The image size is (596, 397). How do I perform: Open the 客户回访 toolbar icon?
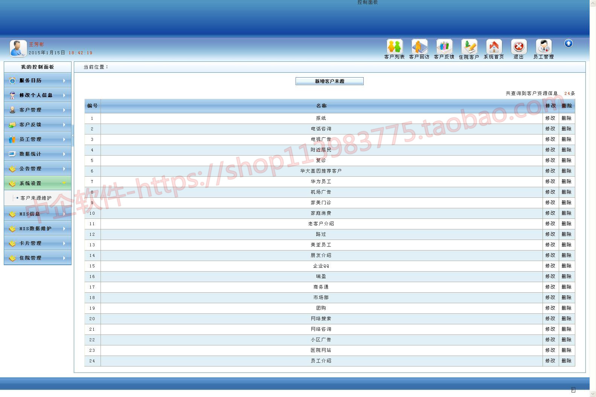pos(419,46)
